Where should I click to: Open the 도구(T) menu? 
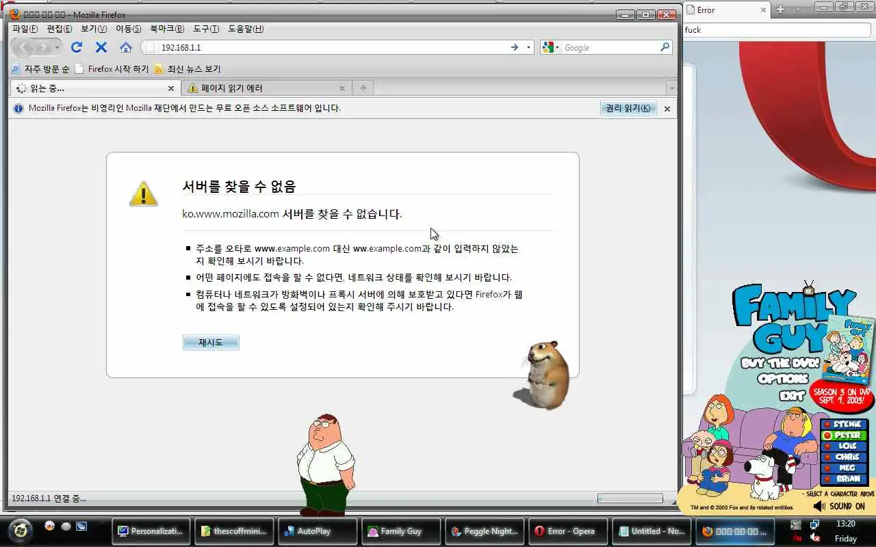click(x=206, y=29)
